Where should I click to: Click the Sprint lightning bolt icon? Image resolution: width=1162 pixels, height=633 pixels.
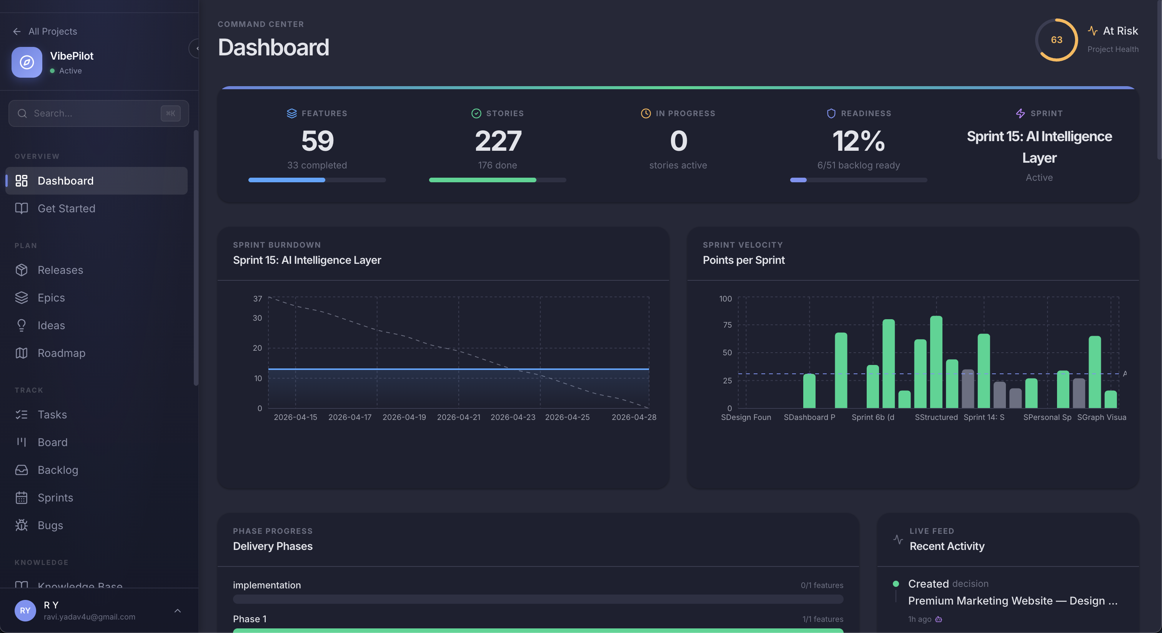(x=1020, y=113)
